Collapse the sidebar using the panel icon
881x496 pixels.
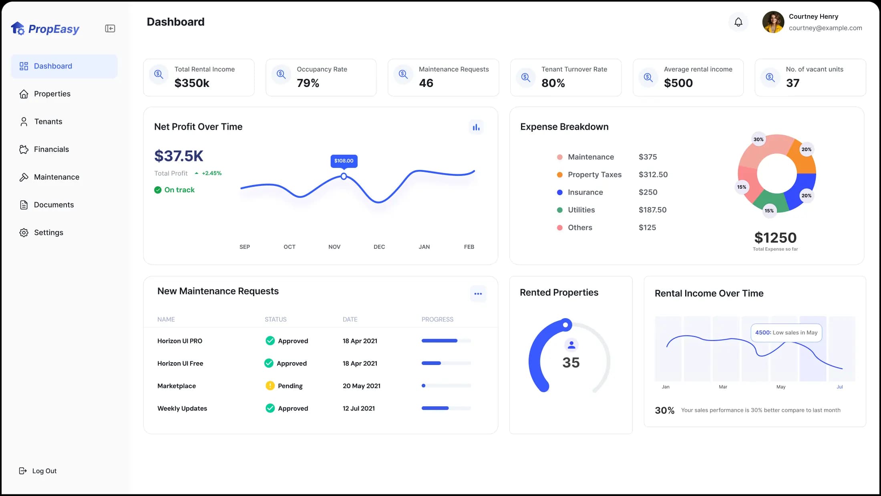tap(110, 28)
